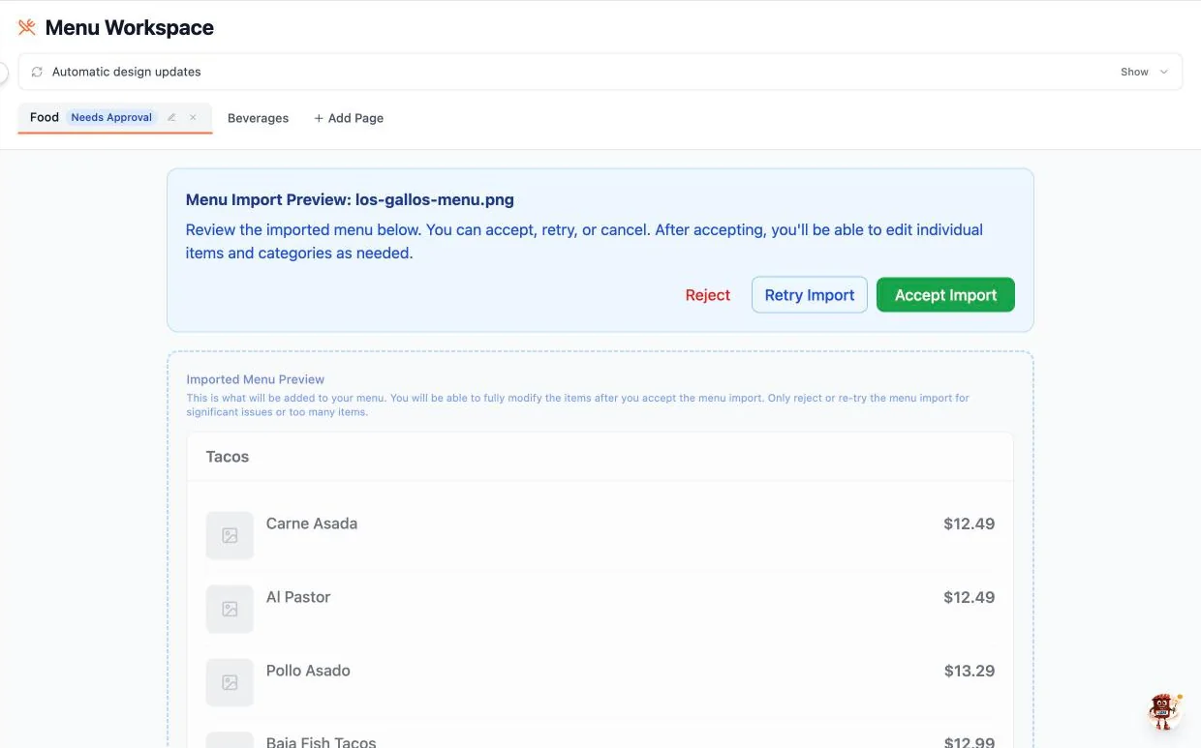
Task: Add a new page with Add Page
Action: click(x=349, y=118)
